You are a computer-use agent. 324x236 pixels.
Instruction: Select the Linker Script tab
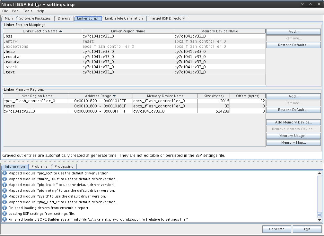pos(88,18)
